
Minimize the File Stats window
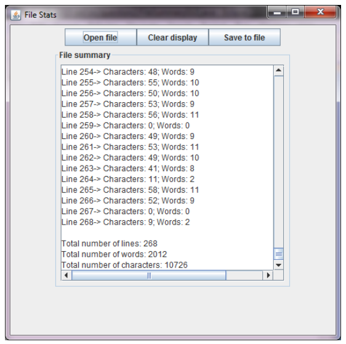tap(277, 12)
